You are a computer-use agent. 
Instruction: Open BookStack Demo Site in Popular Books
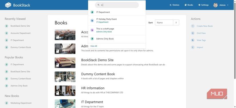(x=20, y=72)
